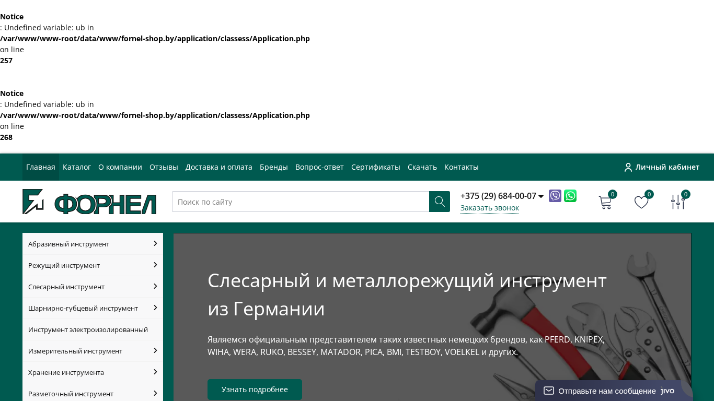
Task: Click the Узнать подробнее button
Action: 255,390
